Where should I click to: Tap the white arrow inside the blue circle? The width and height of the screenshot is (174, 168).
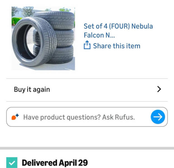point(158,117)
